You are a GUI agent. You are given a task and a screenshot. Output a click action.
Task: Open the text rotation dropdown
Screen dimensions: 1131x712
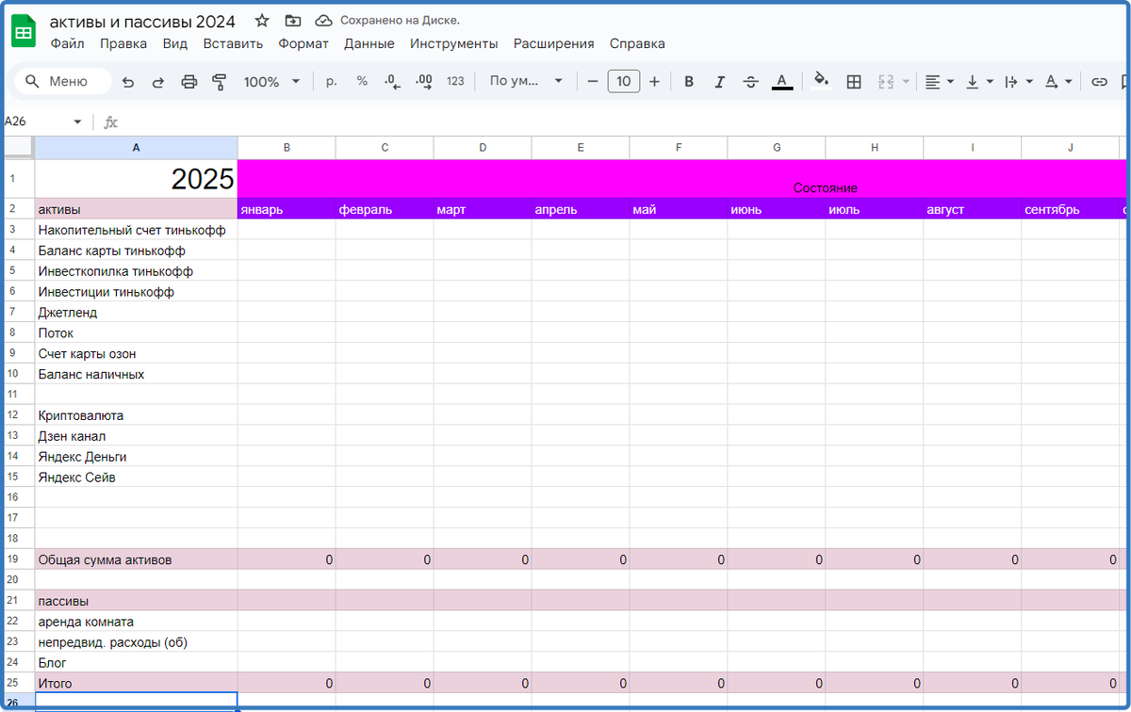(1058, 82)
